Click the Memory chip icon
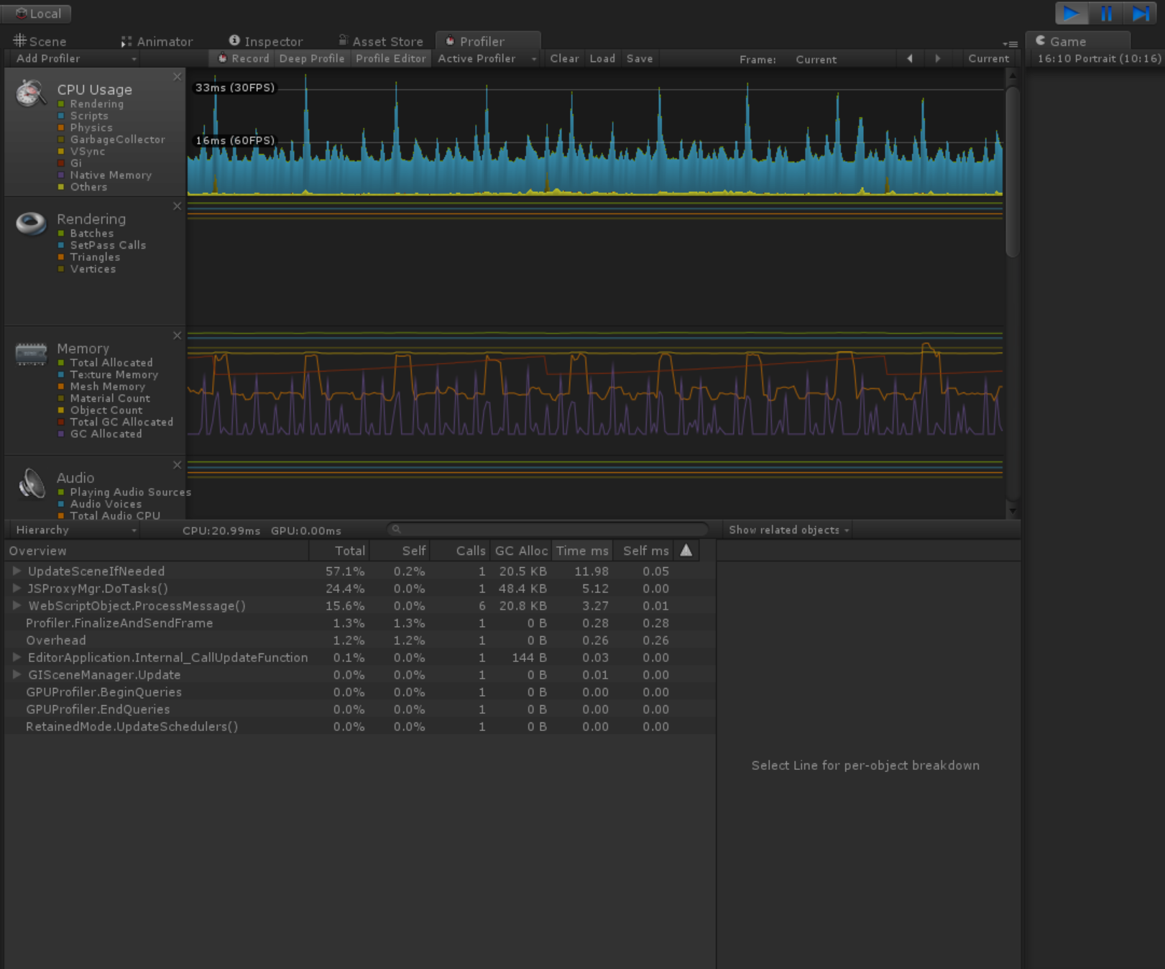This screenshot has width=1165, height=969. click(x=31, y=354)
